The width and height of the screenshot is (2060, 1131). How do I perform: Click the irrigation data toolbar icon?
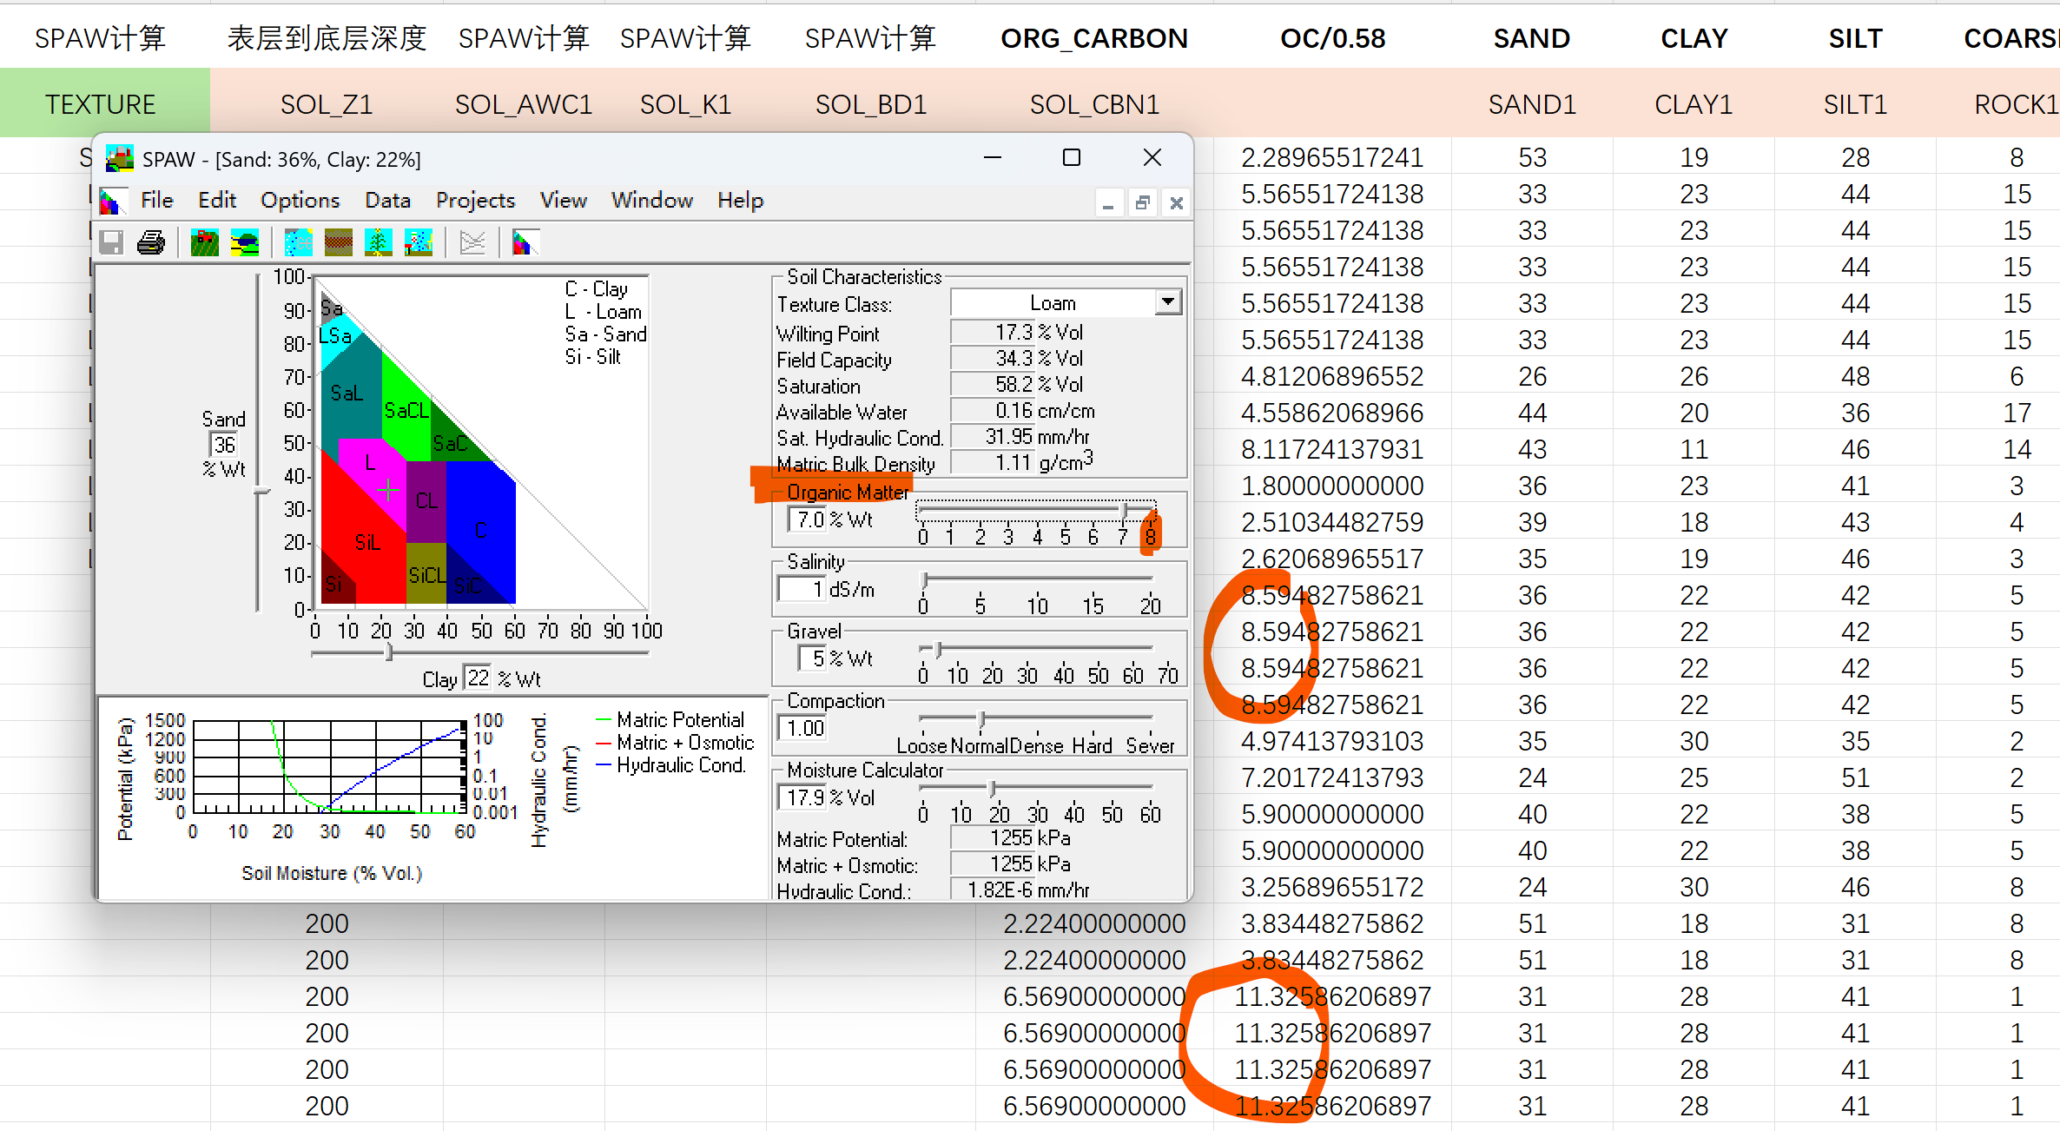tap(418, 242)
